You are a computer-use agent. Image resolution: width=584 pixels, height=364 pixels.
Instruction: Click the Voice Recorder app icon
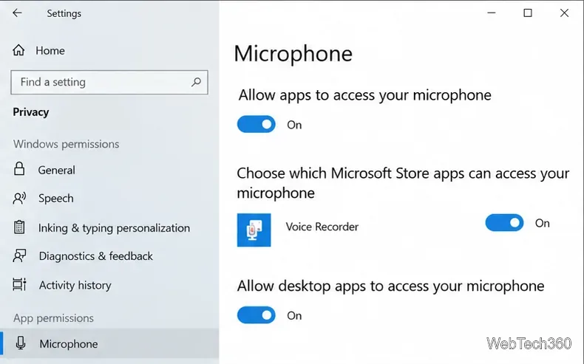254,230
